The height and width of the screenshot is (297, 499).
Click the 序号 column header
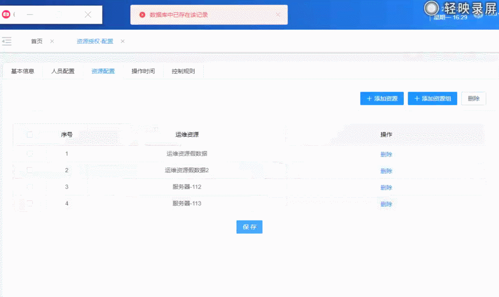pyautogui.click(x=67, y=134)
